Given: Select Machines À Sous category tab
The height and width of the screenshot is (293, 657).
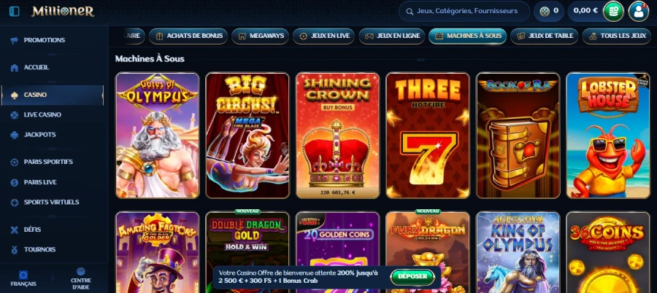Looking at the screenshot, I should pos(468,36).
